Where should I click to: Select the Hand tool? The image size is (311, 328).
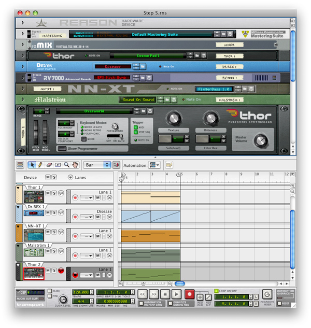[x=75, y=165]
